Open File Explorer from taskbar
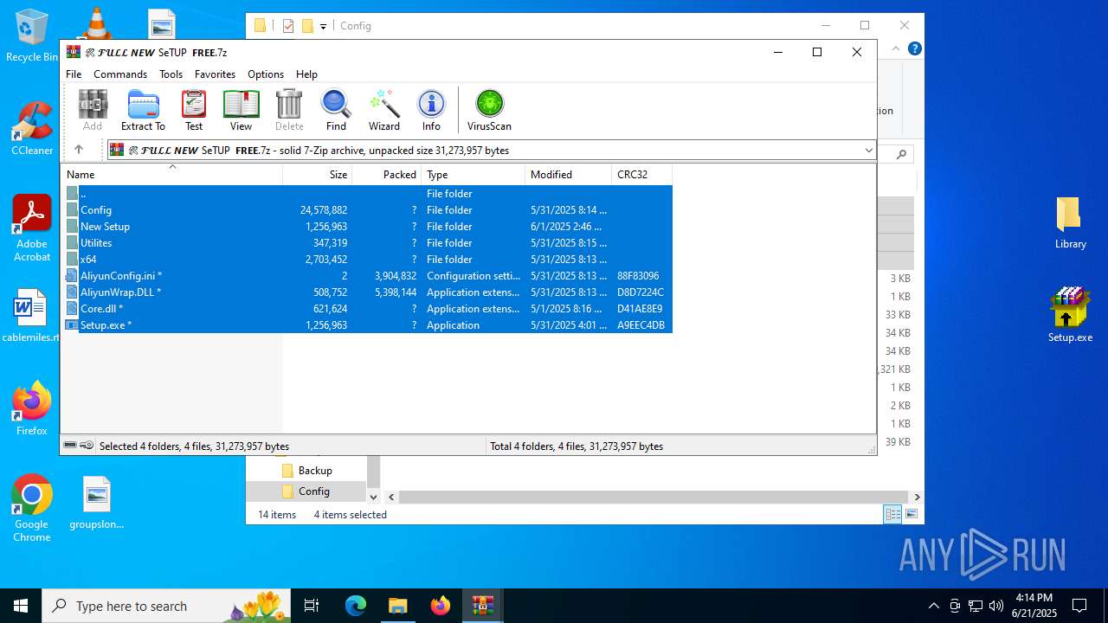This screenshot has width=1108, height=623. tap(397, 606)
